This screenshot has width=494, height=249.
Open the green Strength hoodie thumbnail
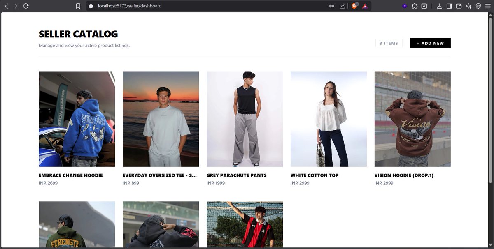[77, 224]
